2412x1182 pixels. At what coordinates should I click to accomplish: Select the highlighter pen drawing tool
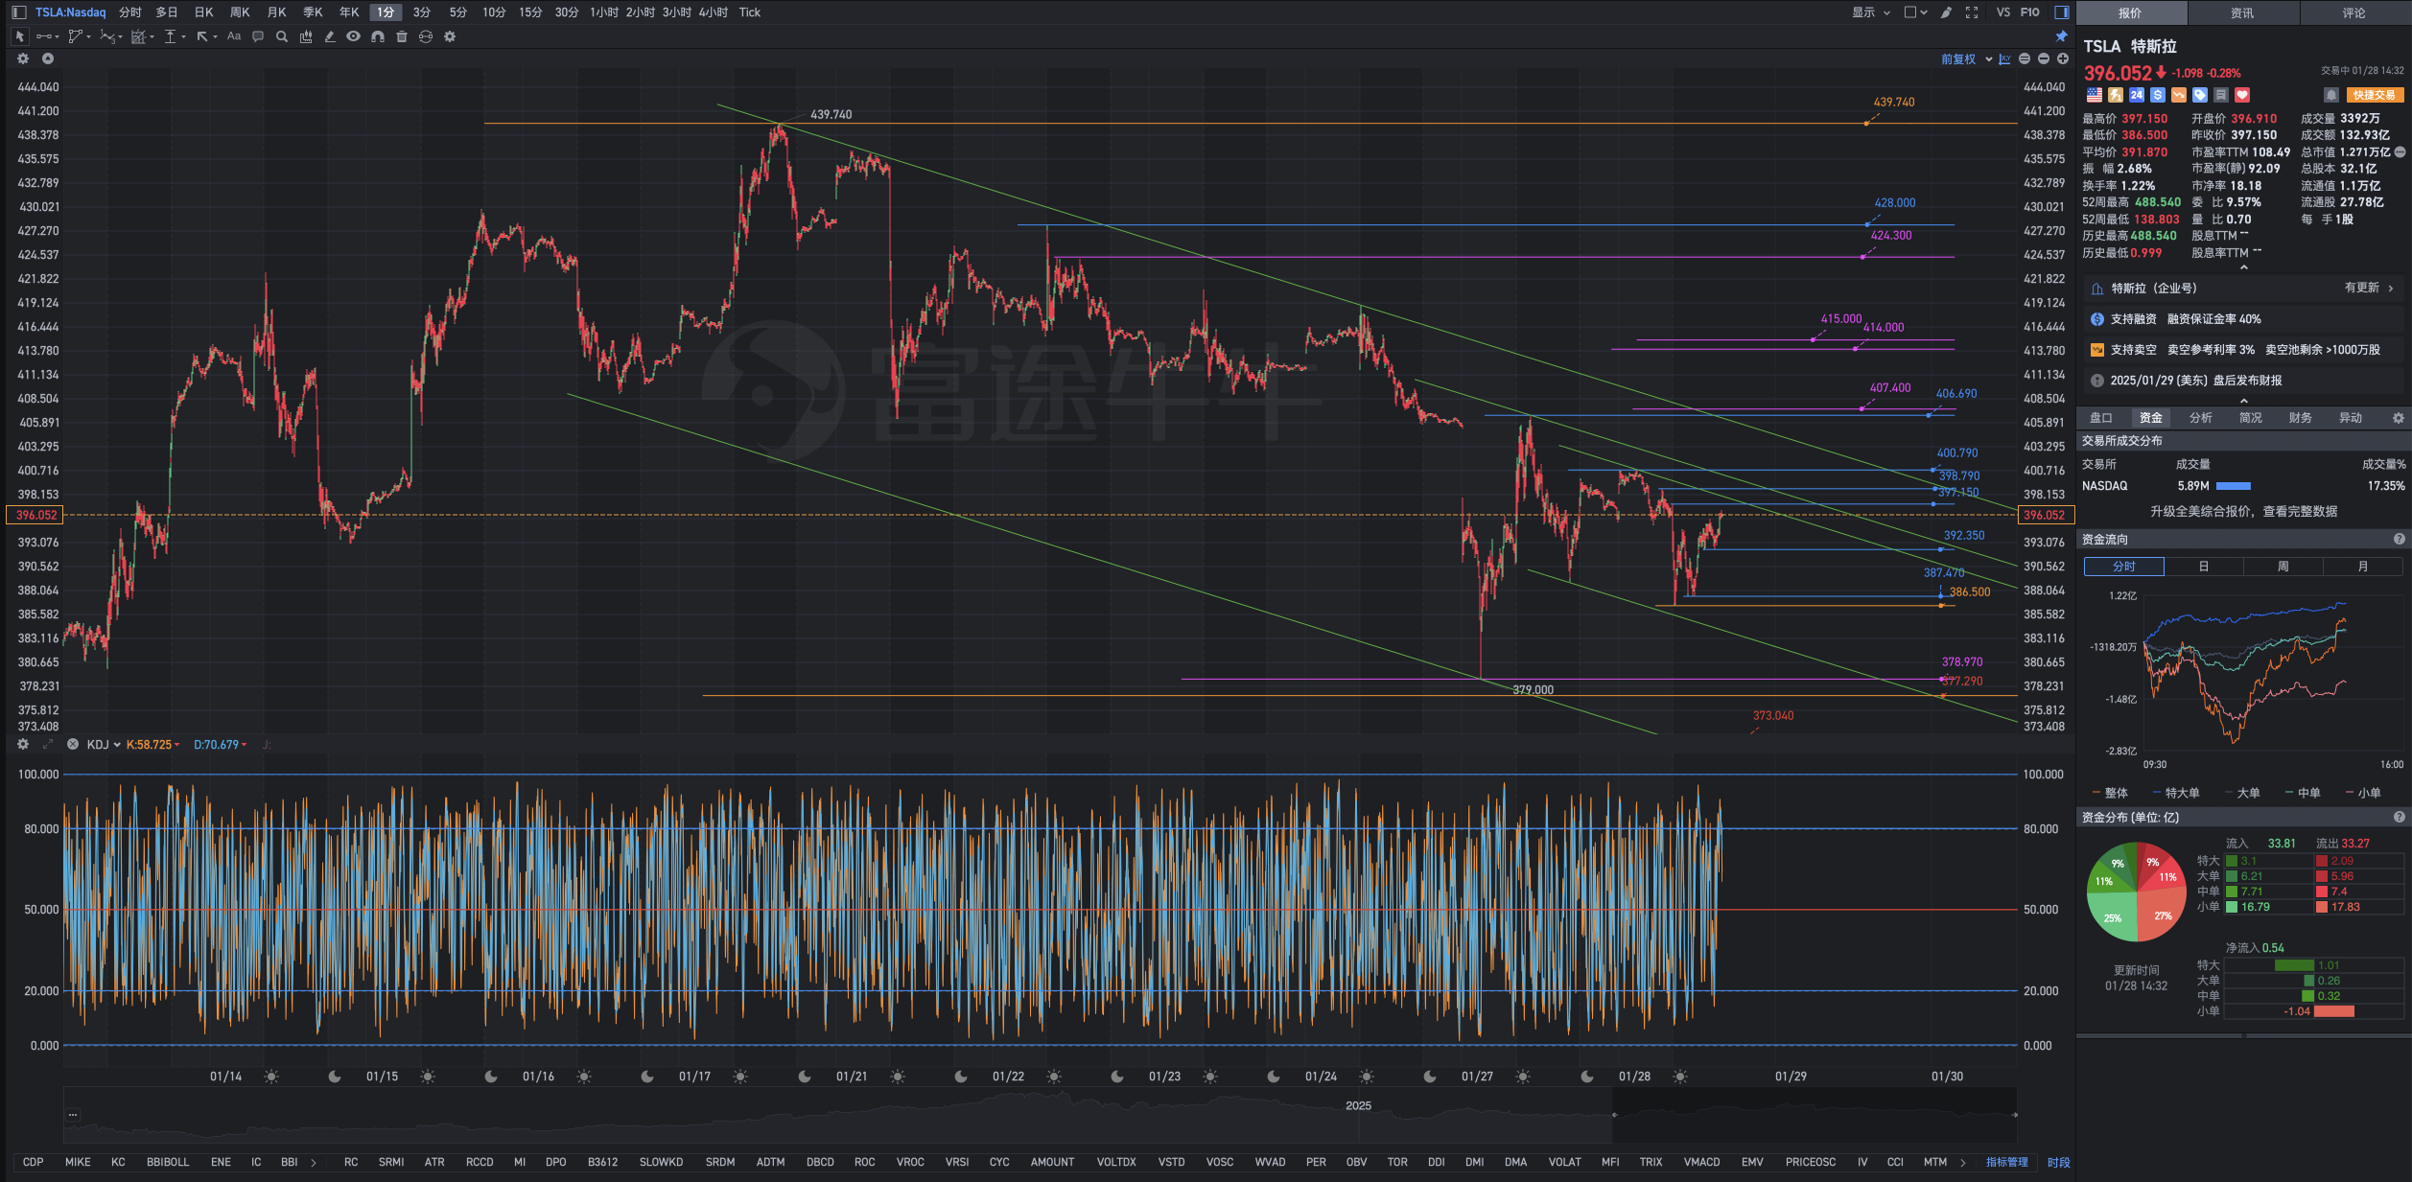coord(330,36)
